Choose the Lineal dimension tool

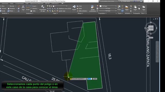pyautogui.click(x=33, y=6)
